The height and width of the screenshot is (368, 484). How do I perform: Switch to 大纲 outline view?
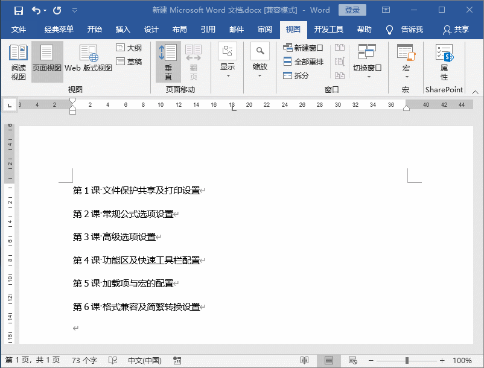tap(129, 48)
